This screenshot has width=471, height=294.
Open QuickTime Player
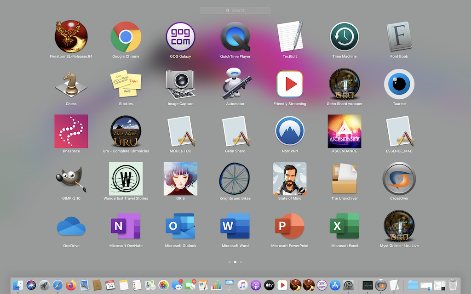click(x=235, y=37)
